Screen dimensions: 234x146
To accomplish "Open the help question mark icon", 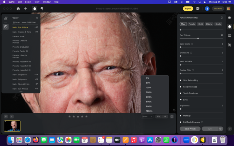I will click(x=230, y=129).
